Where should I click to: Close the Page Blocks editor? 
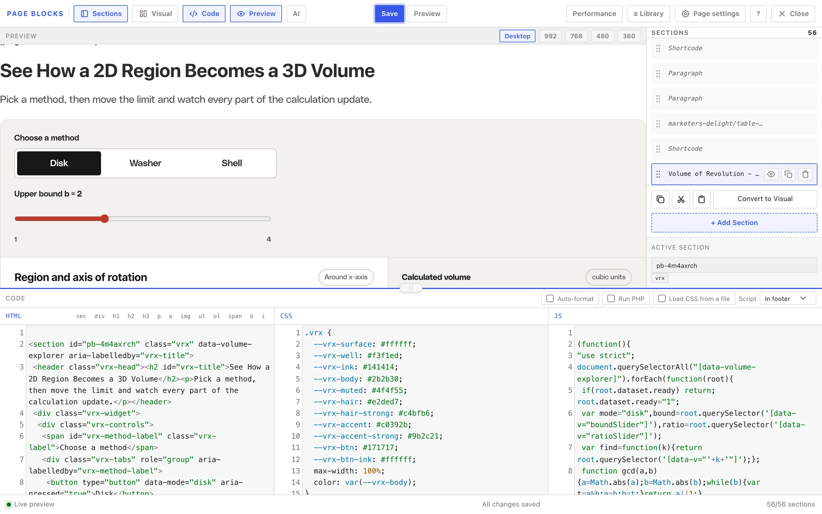(793, 14)
